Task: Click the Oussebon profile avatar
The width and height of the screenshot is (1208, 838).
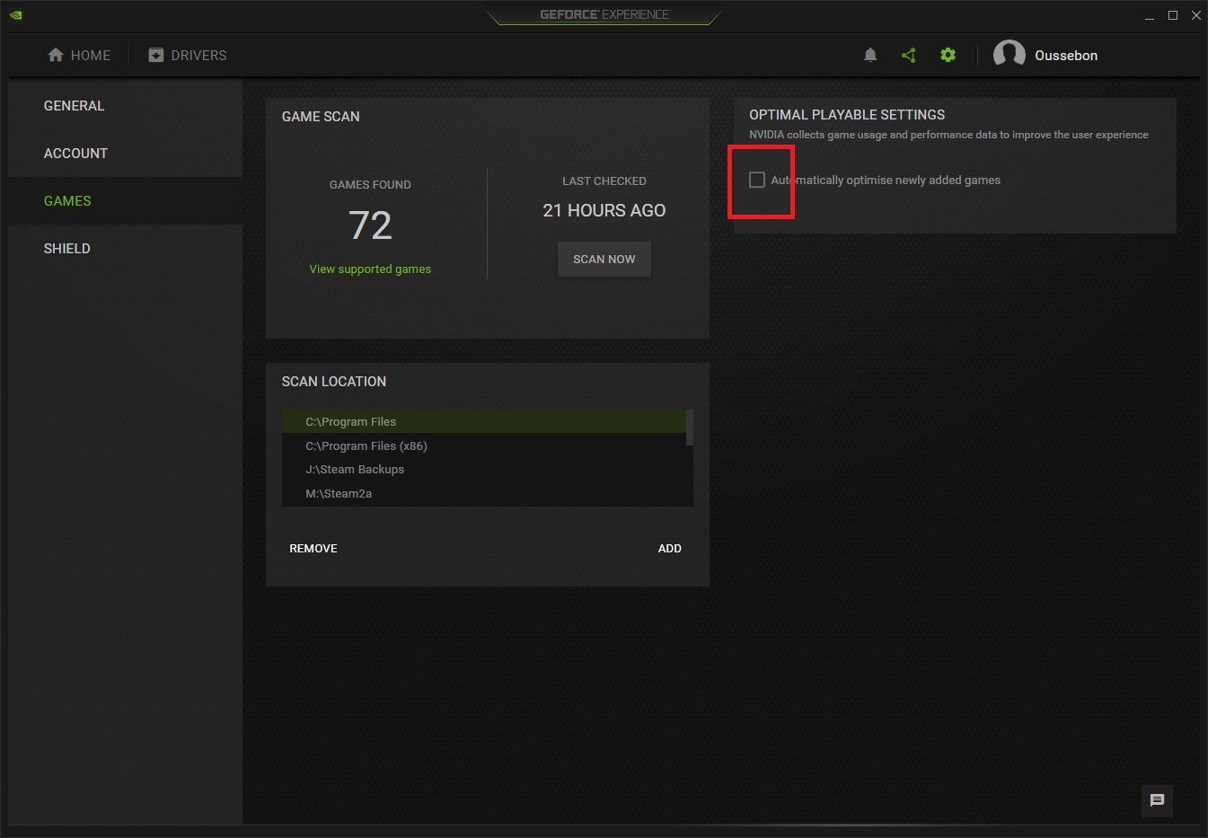Action: (1010, 54)
